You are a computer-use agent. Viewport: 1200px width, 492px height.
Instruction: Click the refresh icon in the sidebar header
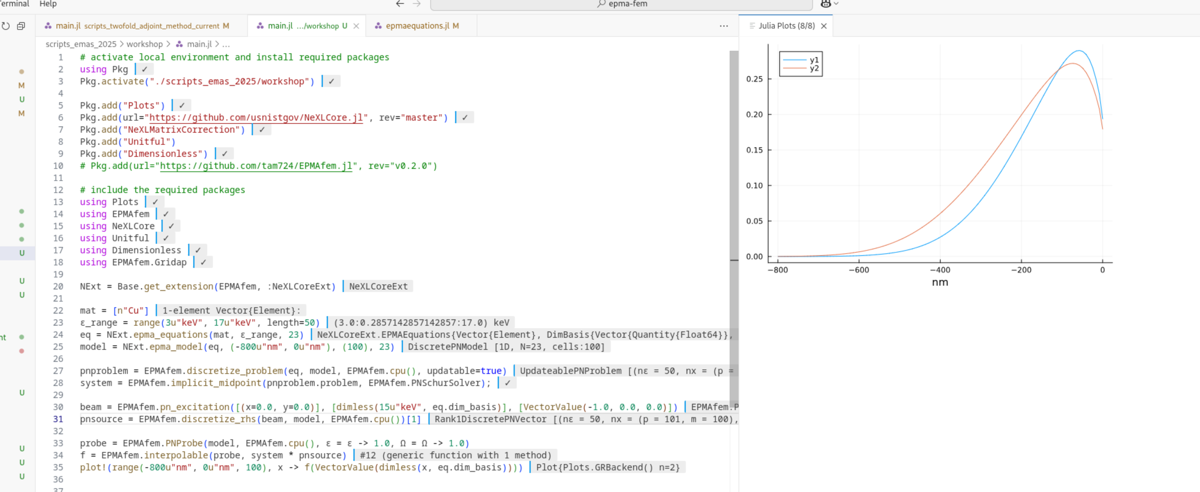pos(6,26)
